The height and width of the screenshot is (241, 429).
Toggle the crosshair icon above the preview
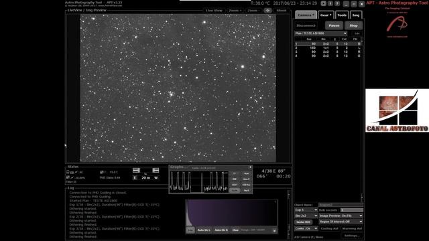tap(267, 11)
